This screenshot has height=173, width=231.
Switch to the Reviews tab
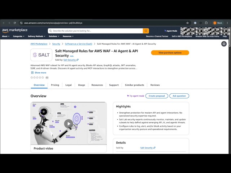pyautogui.click(x=155, y=85)
